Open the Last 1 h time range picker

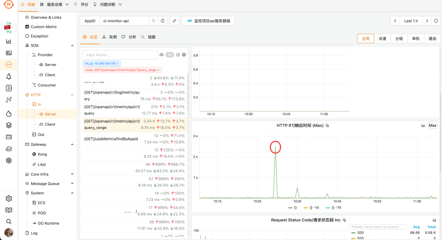(411, 21)
